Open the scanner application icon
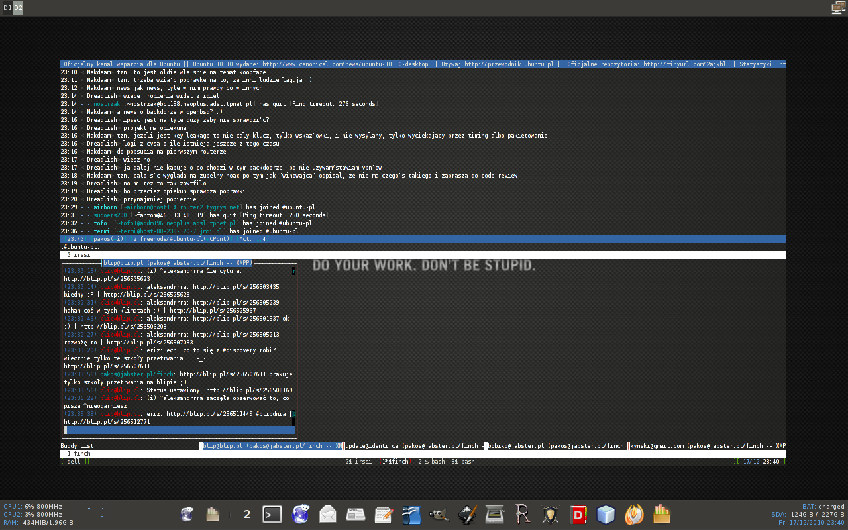The height and width of the screenshot is (530, 848). [x=496, y=514]
